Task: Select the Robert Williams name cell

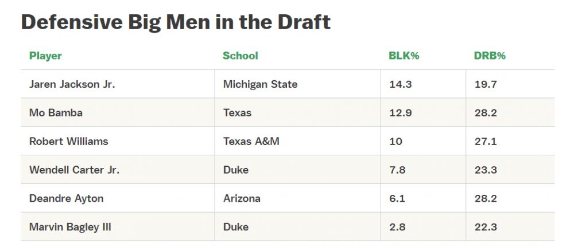Action: pos(68,141)
